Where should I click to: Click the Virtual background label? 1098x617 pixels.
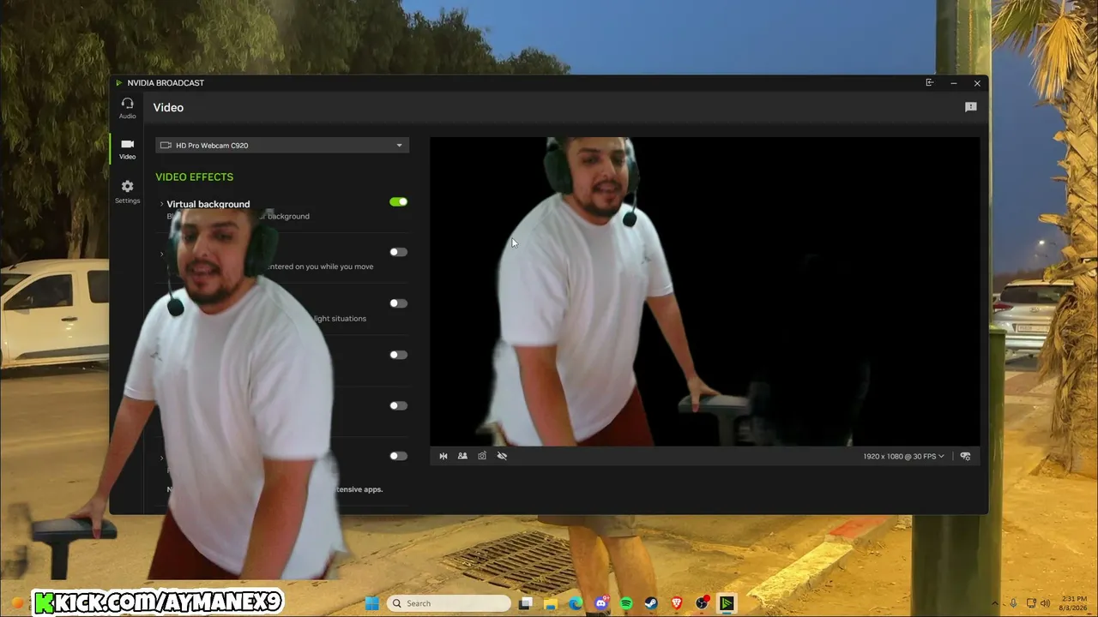pos(208,204)
